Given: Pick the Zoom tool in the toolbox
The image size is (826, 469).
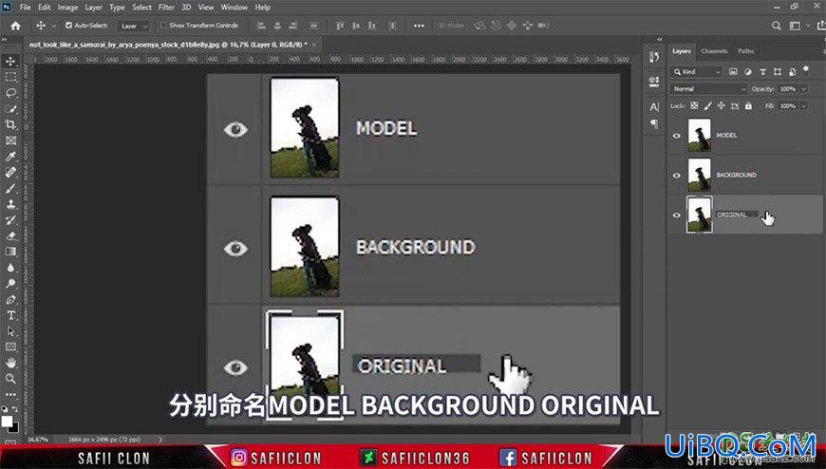Looking at the screenshot, I should (10, 379).
